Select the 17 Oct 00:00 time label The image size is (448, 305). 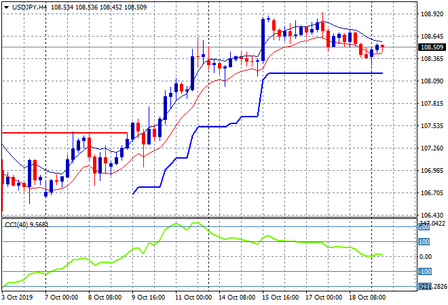(x=324, y=298)
